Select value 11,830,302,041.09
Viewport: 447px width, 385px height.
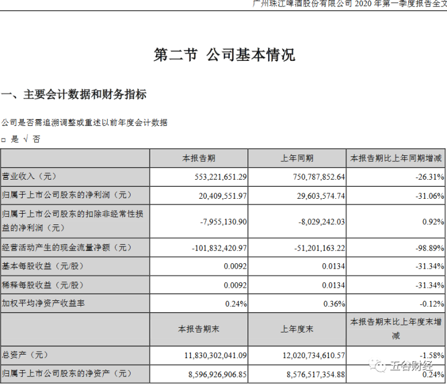pos(216,356)
